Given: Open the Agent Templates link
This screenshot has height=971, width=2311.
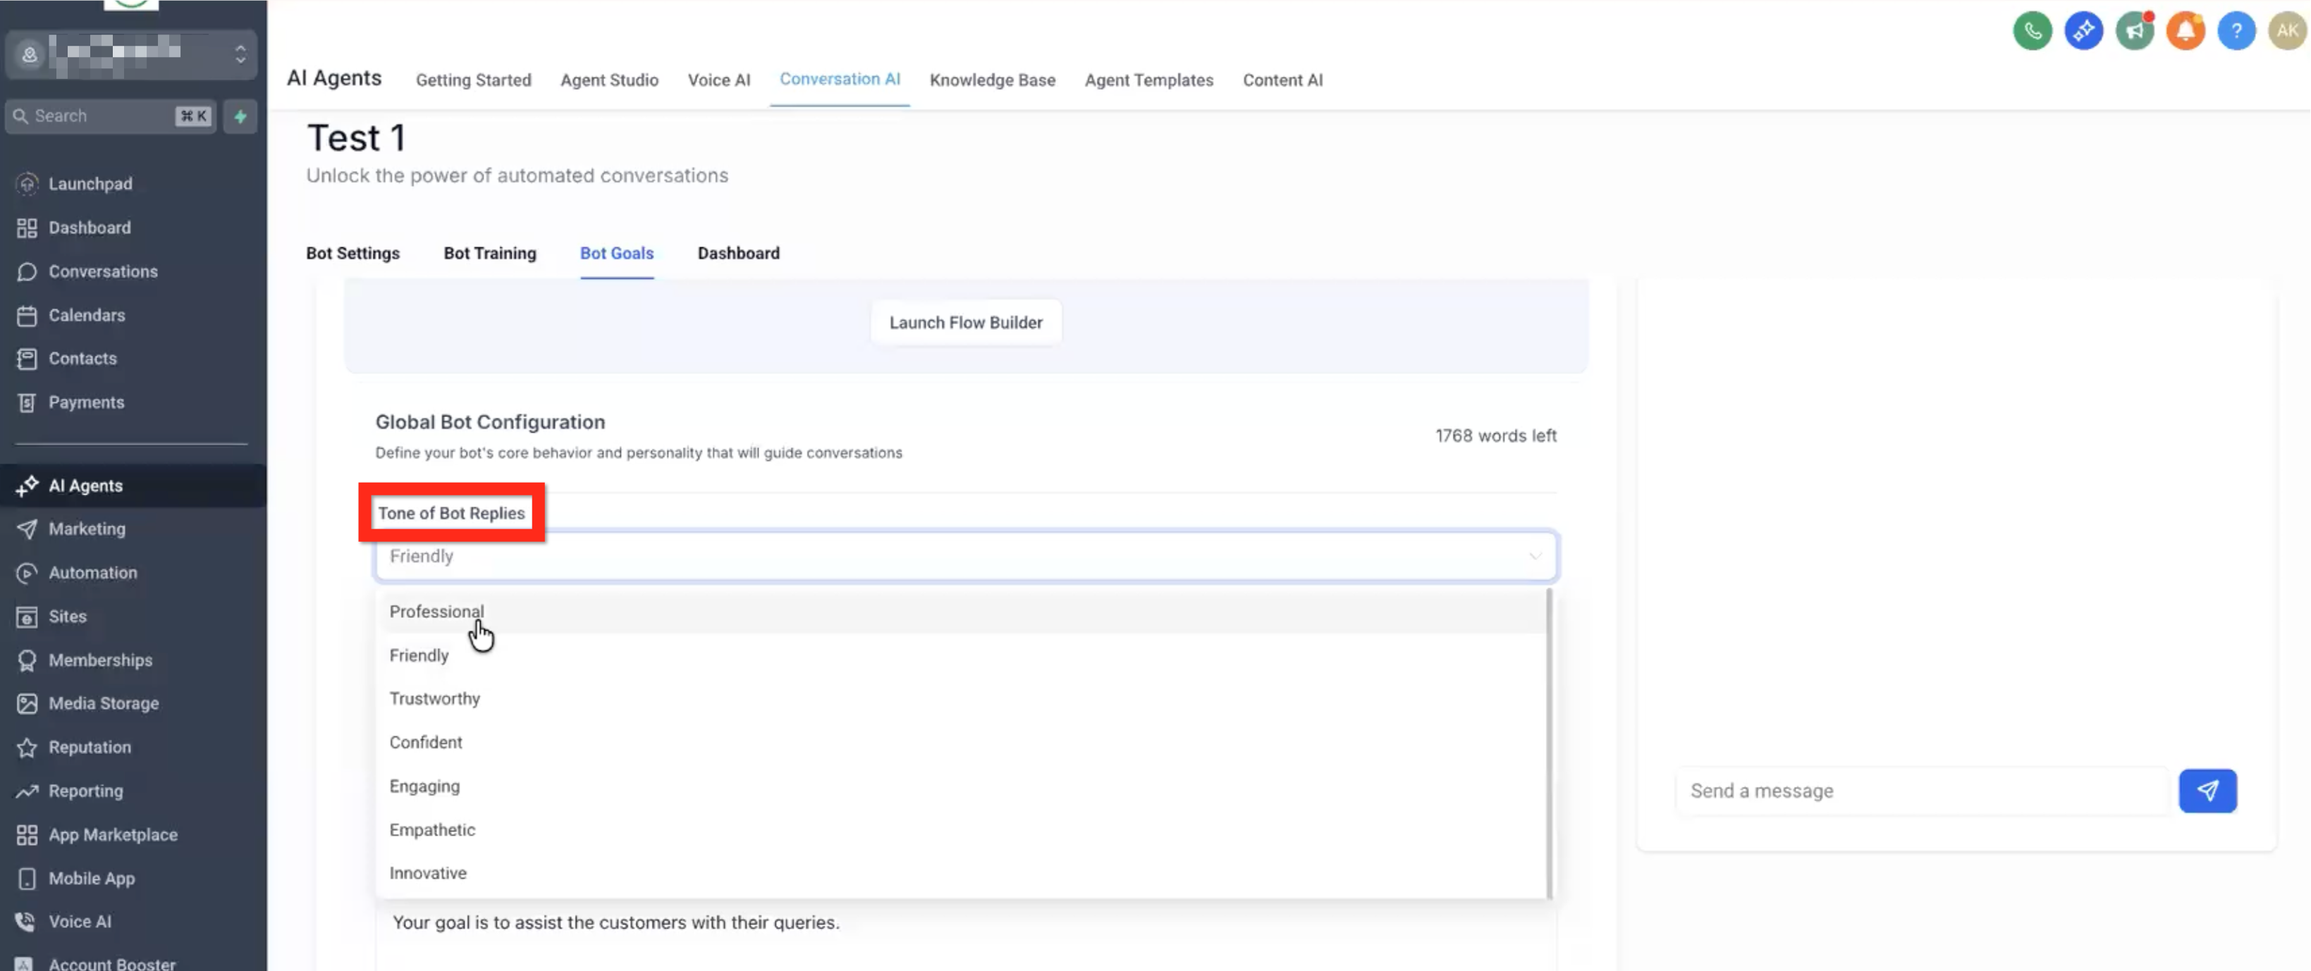Looking at the screenshot, I should 1148,80.
